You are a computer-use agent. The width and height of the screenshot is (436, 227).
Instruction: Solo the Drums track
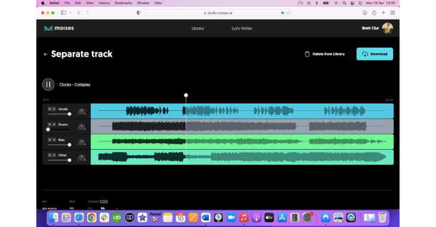click(54, 124)
